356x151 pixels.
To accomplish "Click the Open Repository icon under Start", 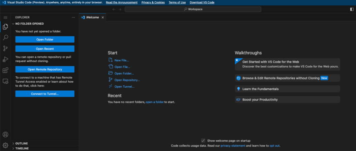I will 110,80.
